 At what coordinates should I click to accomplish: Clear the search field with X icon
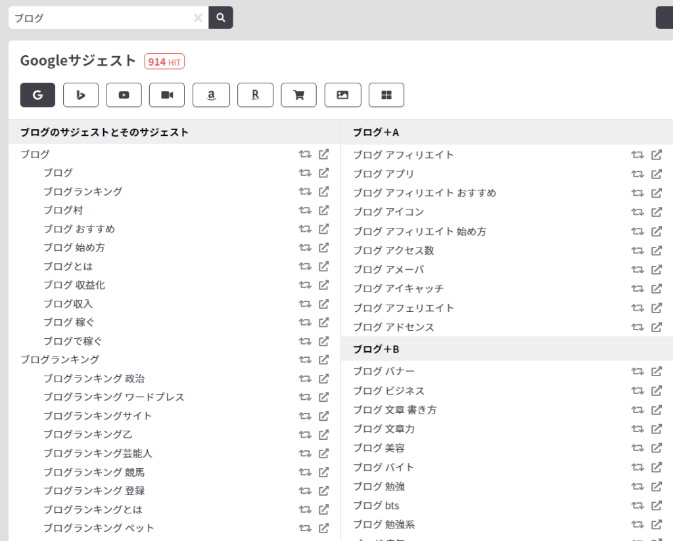tap(198, 18)
